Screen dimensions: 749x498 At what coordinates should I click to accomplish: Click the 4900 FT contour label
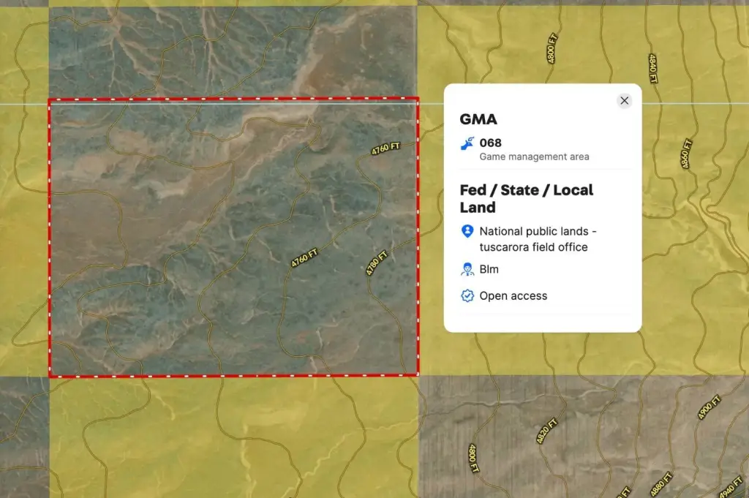click(x=704, y=407)
